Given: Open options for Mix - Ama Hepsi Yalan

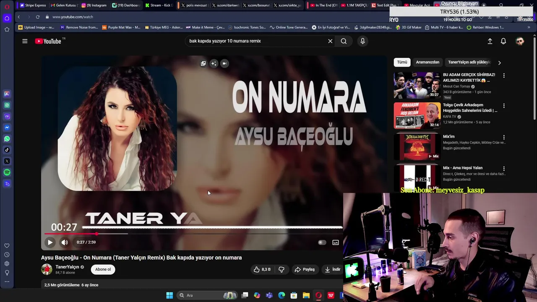Looking at the screenshot, I should tap(504, 169).
